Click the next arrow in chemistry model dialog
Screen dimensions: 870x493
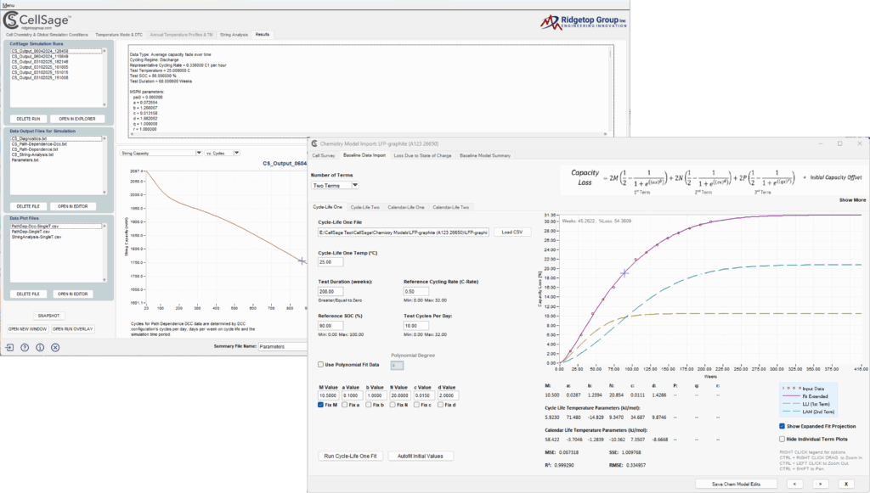tap(821, 484)
